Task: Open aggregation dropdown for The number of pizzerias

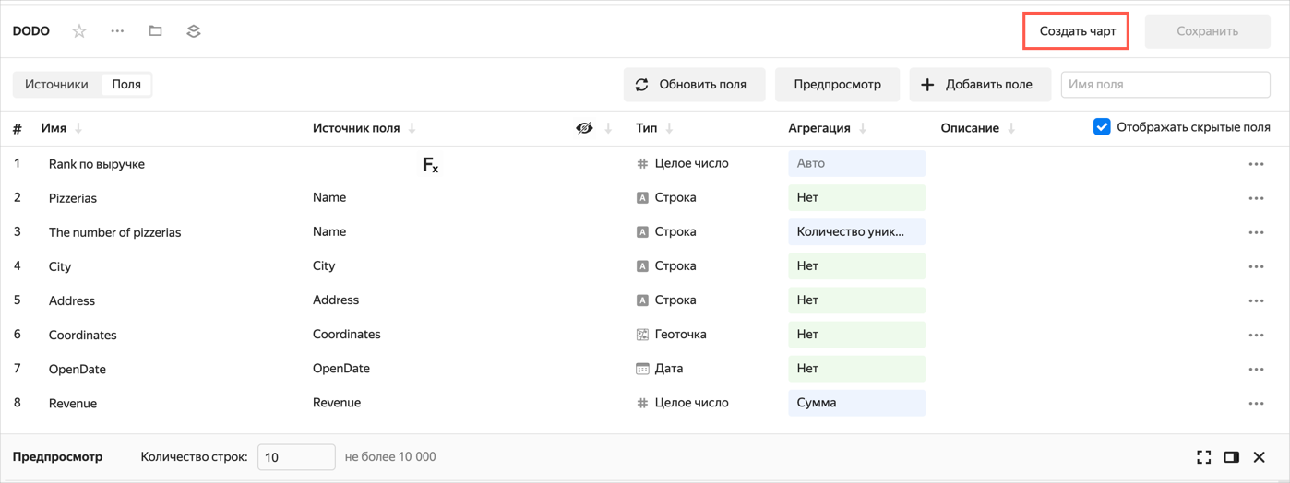Action: (x=856, y=232)
